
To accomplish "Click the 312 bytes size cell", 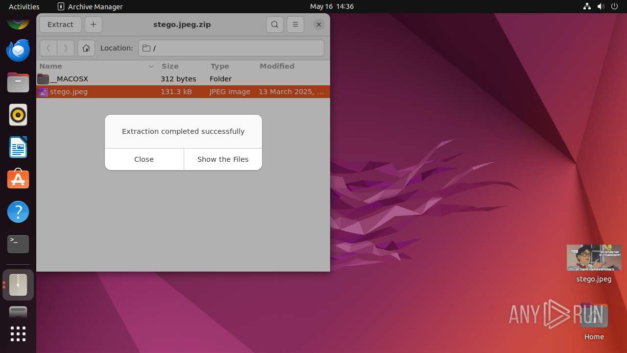I will [178, 79].
